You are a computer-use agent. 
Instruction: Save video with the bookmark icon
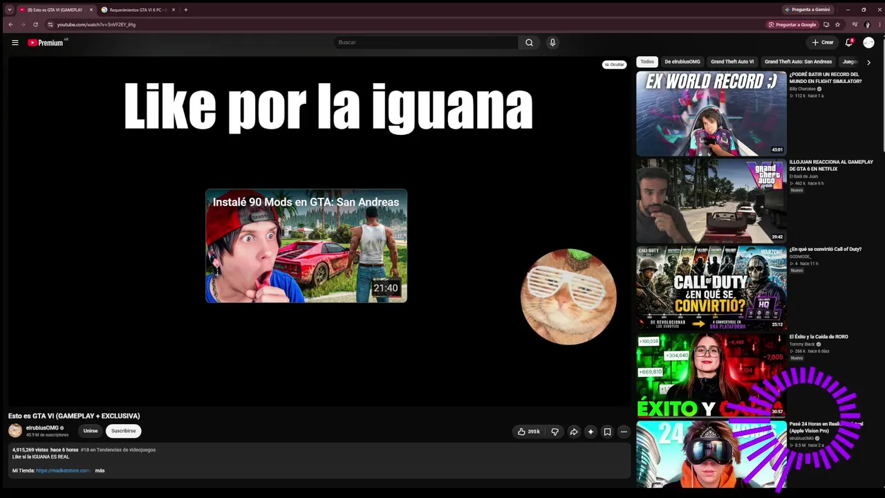point(607,432)
